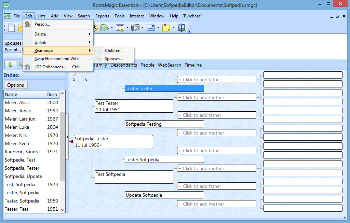Click the envelope correspondence toolbar icon
Screen dimensions: 350x223
[151, 28]
